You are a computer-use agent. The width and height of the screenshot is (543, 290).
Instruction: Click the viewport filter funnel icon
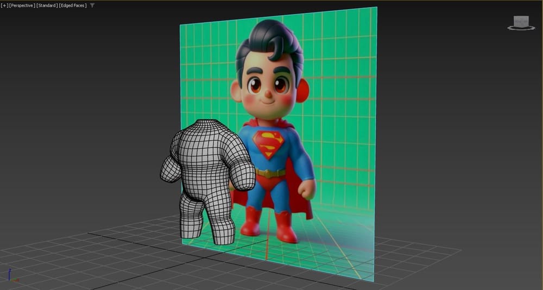(92, 5)
